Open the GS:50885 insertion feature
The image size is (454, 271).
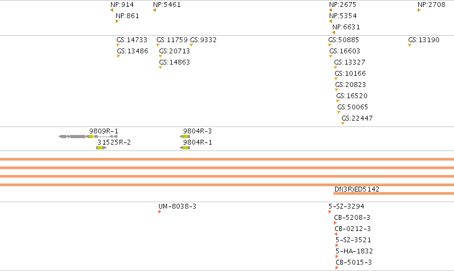(344, 40)
